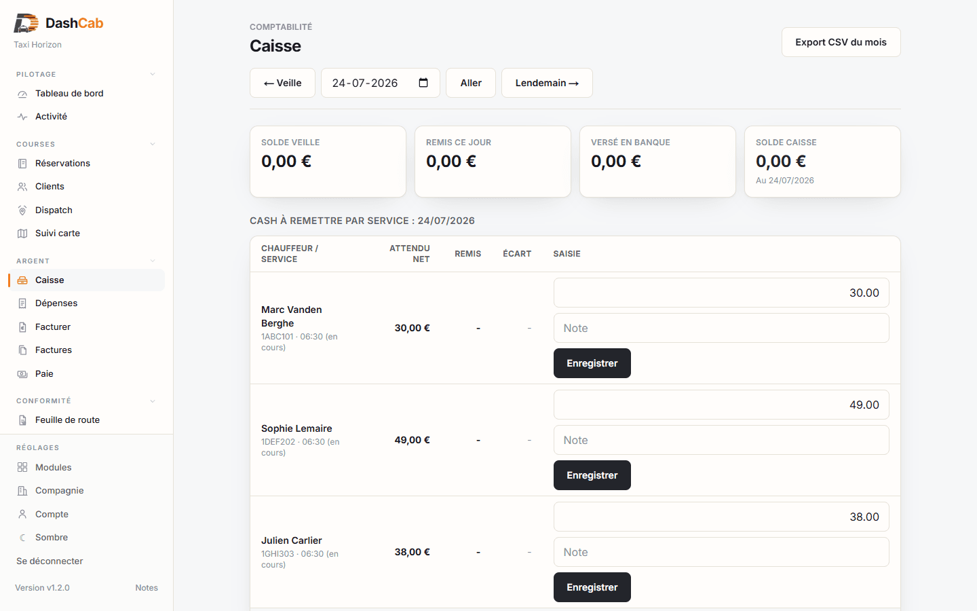Screen dimensions: 977x611
Task: Click the Aller button
Action: tap(471, 83)
